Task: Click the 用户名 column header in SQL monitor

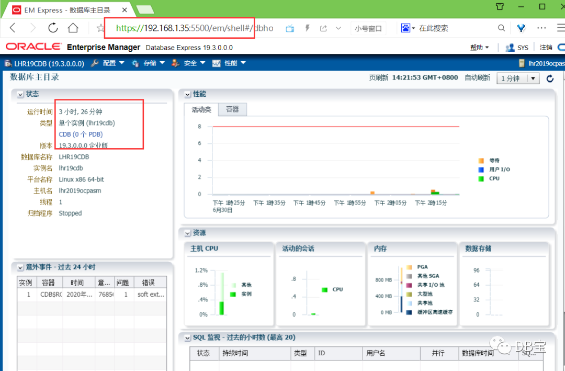Action: click(x=391, y=353)
